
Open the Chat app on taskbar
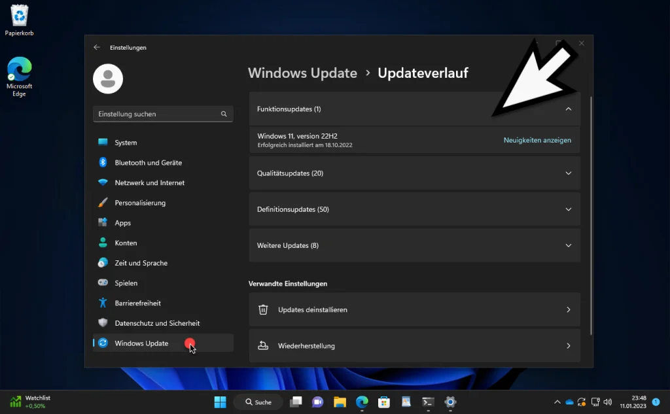tap(317, 402)
